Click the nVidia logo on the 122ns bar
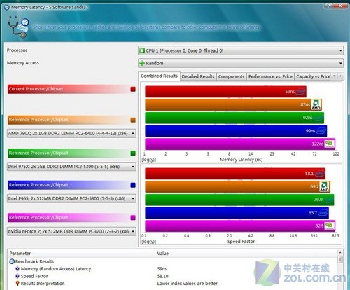Image resolution: width=350 pixels, height=290 pixels. click(x=329, y=144)
